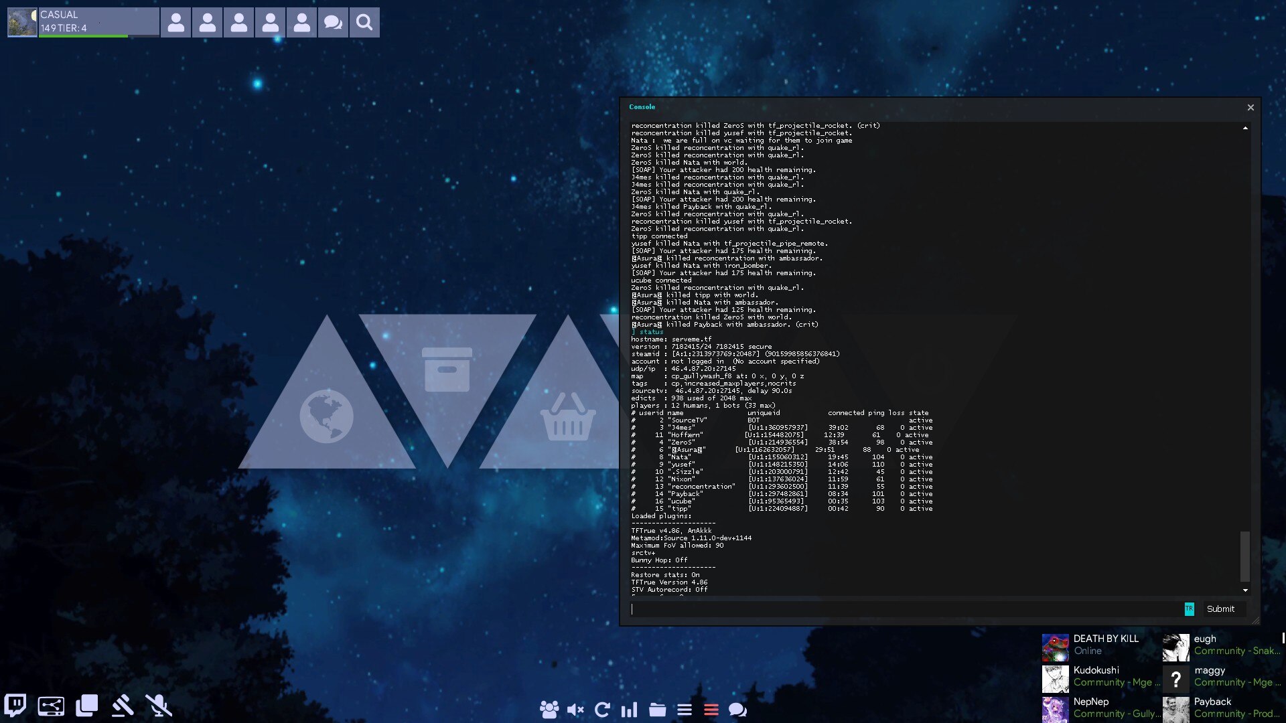This screenshot has height=723, width=1286.
Task: Click the gavel vote icon
Action: click(123, 706)
